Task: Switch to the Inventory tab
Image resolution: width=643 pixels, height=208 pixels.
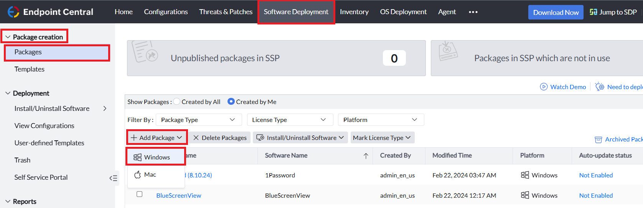Action: [354, 12]
